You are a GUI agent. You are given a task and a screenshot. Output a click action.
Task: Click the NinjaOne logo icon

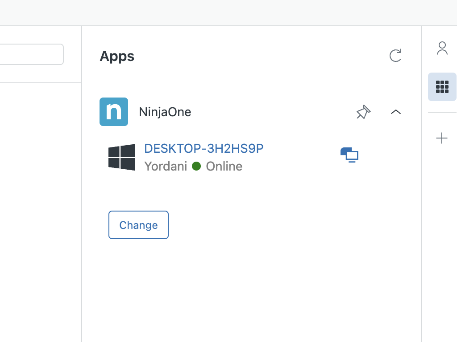[114, 112]
